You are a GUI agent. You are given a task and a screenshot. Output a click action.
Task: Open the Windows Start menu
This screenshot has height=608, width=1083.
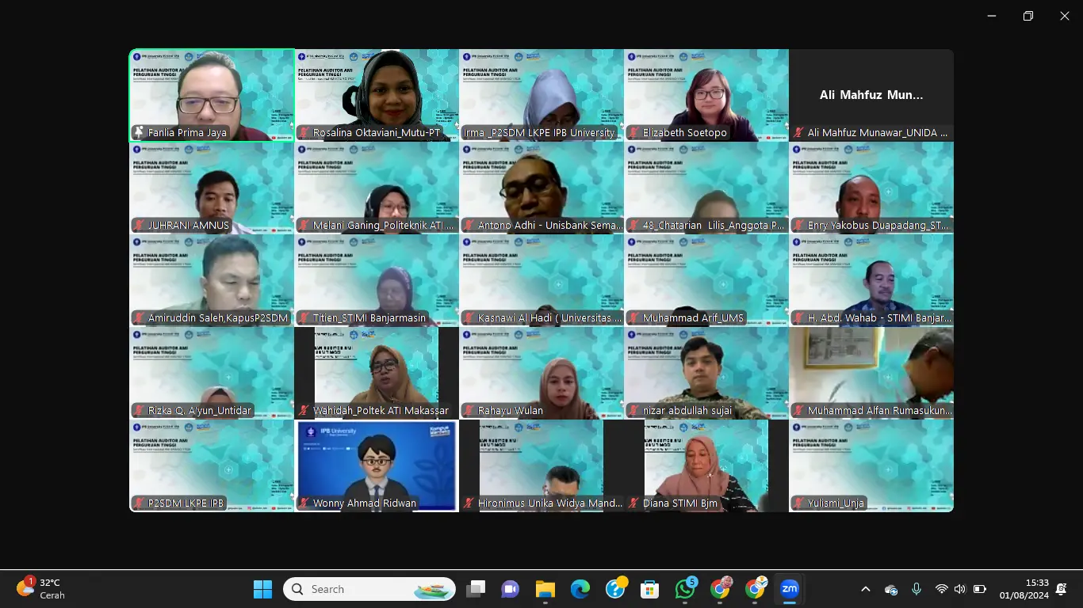pos(262,589)
